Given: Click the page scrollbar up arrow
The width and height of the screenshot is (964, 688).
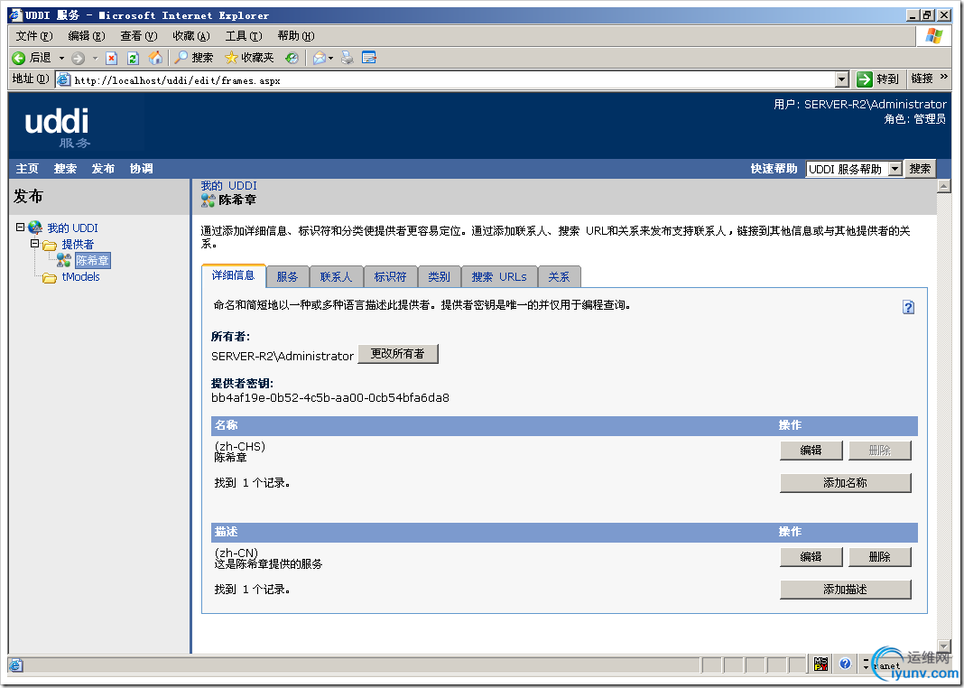Looking at the screenshot, I should [944, 186].
